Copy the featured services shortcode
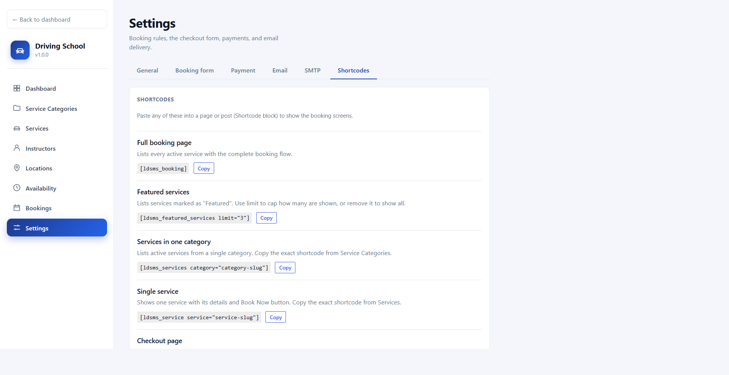This screenshot has width=729, height=375. 267,218
